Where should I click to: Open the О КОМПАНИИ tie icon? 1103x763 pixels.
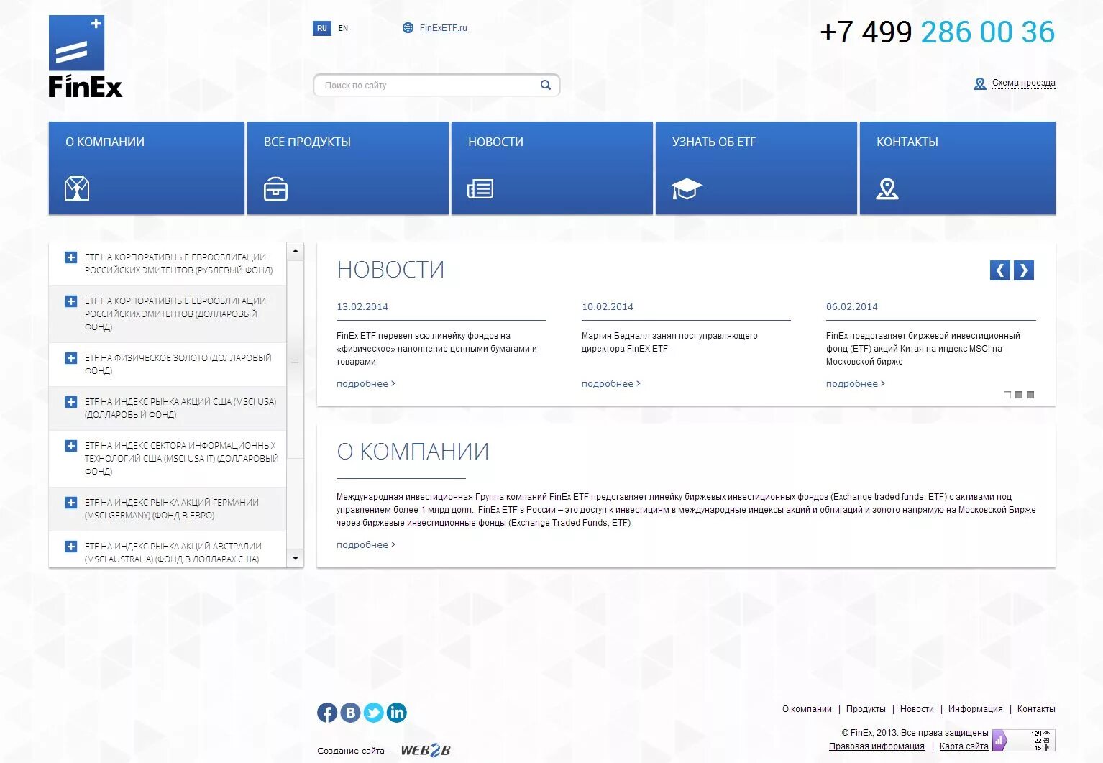tap(75, 189)
